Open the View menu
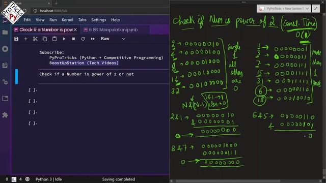The image size is (326, 183). (x=40, y=20)
